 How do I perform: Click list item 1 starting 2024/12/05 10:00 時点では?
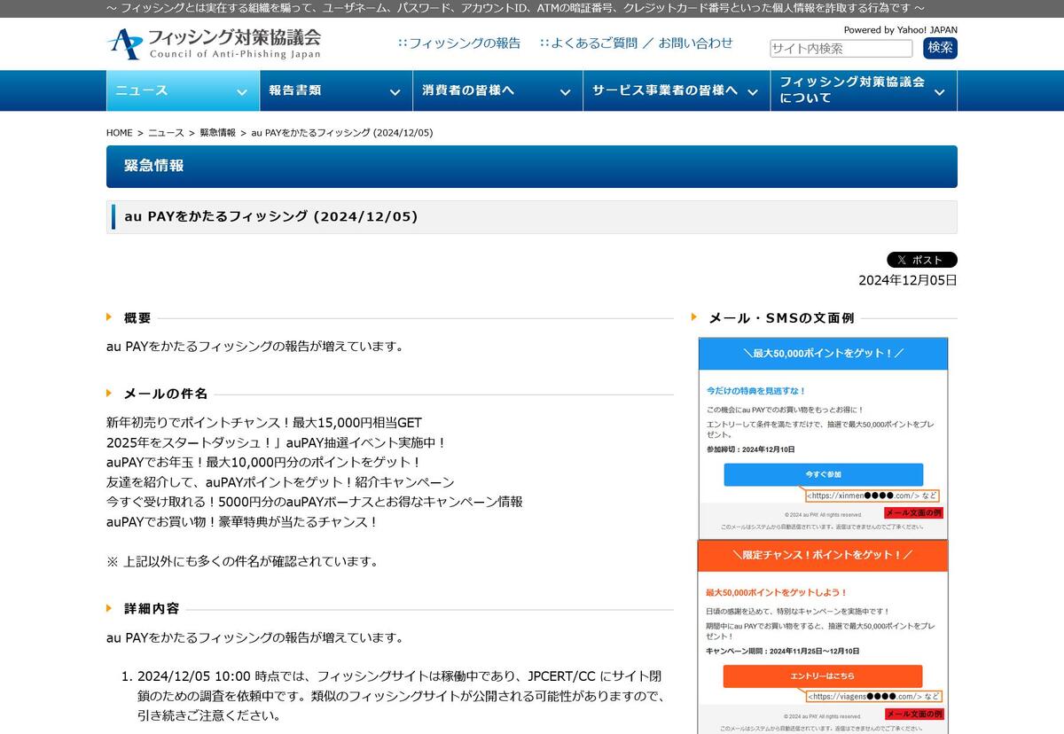tap(400, 695)
